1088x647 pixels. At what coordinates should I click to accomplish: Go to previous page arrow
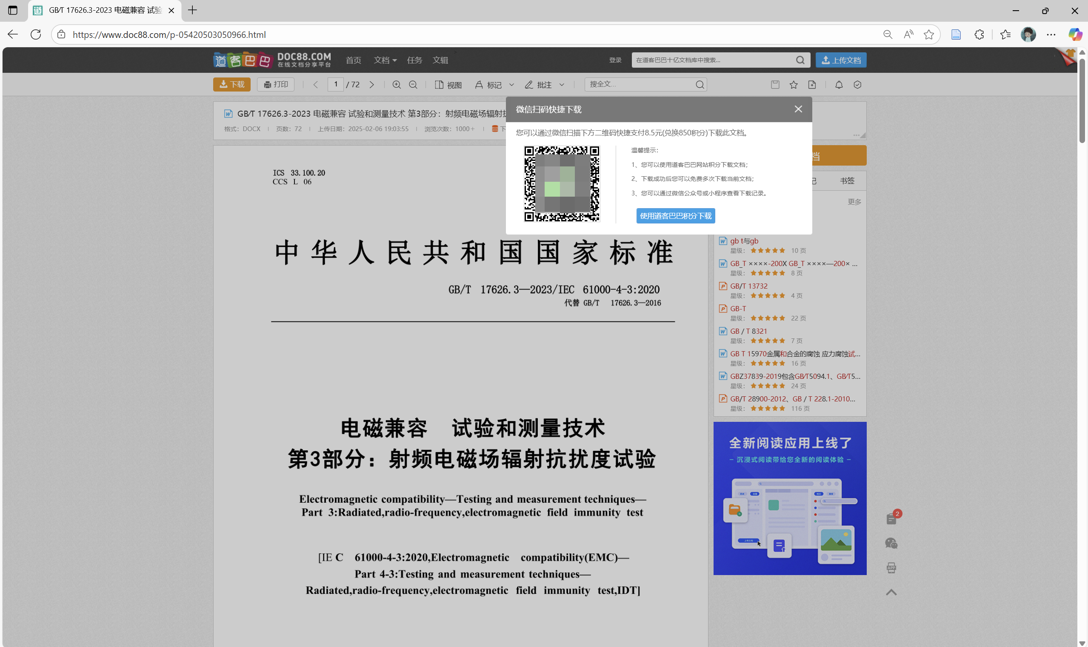click(315, 85)
